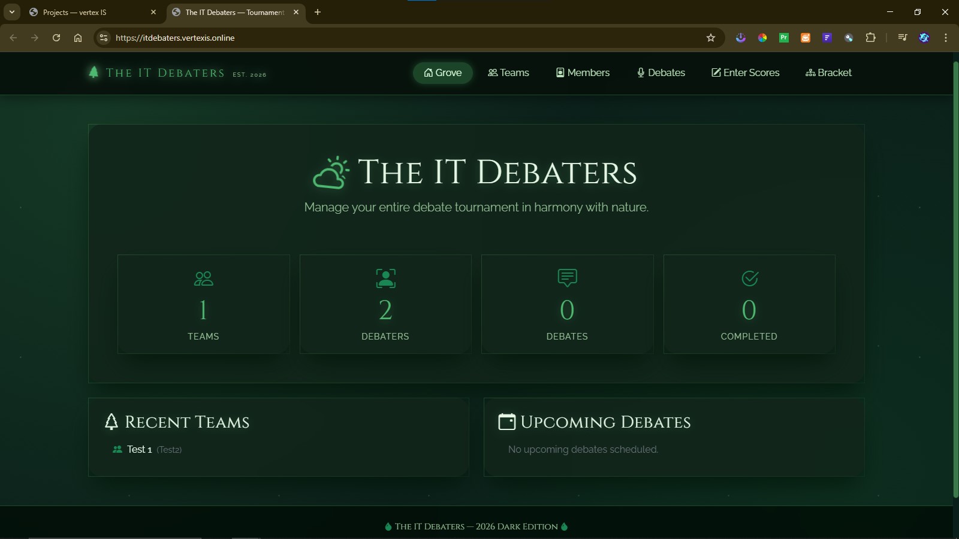Click the two-person icon on the Teams card

pos(203,277)
